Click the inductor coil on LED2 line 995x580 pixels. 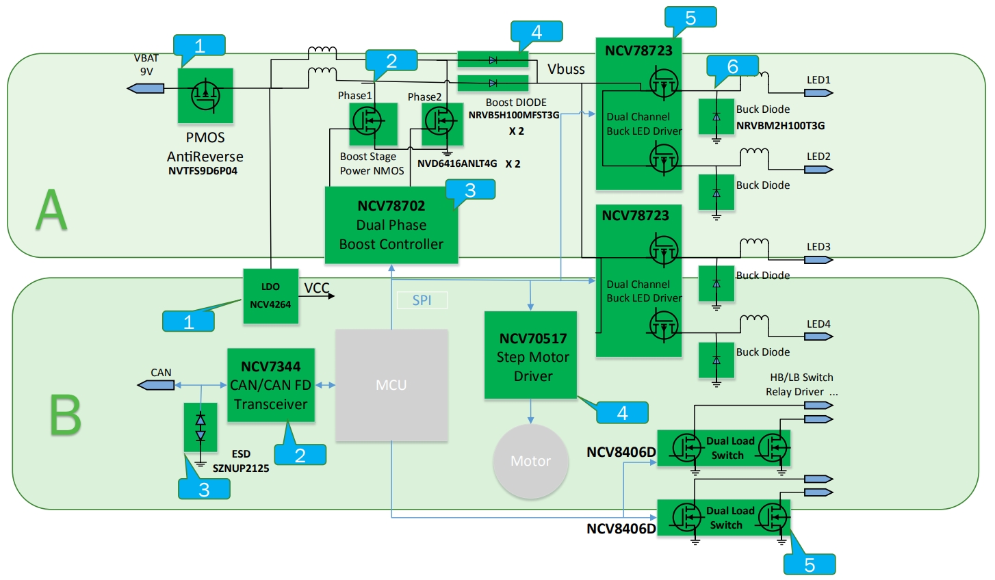click(x=754, y=152)
